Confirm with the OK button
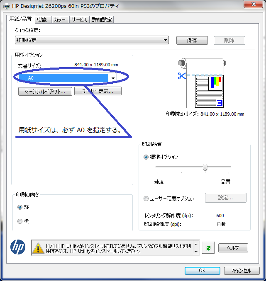This screenshot has width=266, height=281. [202, 271]
